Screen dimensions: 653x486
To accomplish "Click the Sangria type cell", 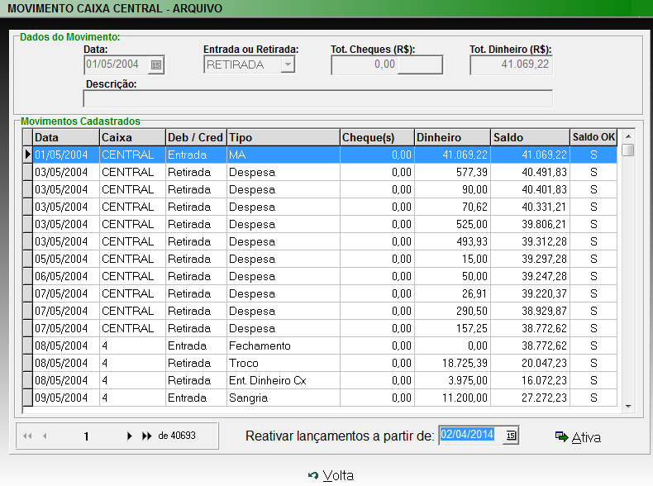I will click(x=284, y=398).
